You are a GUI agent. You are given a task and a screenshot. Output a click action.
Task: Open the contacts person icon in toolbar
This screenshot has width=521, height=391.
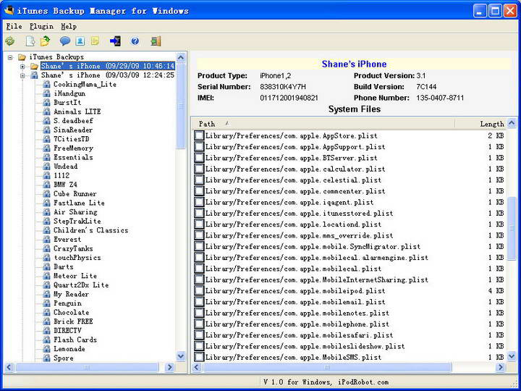tap(80, 41)
